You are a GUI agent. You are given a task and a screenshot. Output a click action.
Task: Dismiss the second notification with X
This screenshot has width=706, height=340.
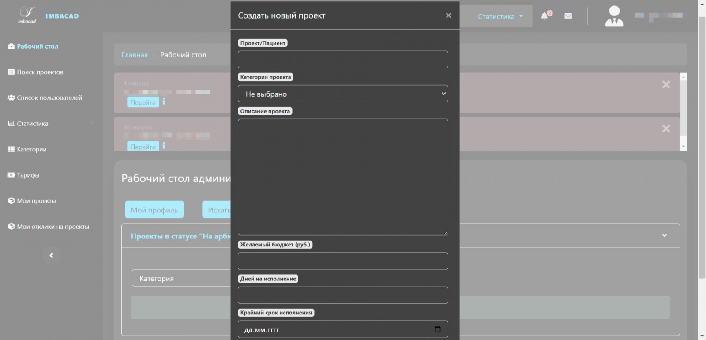(x=666, y=128)
